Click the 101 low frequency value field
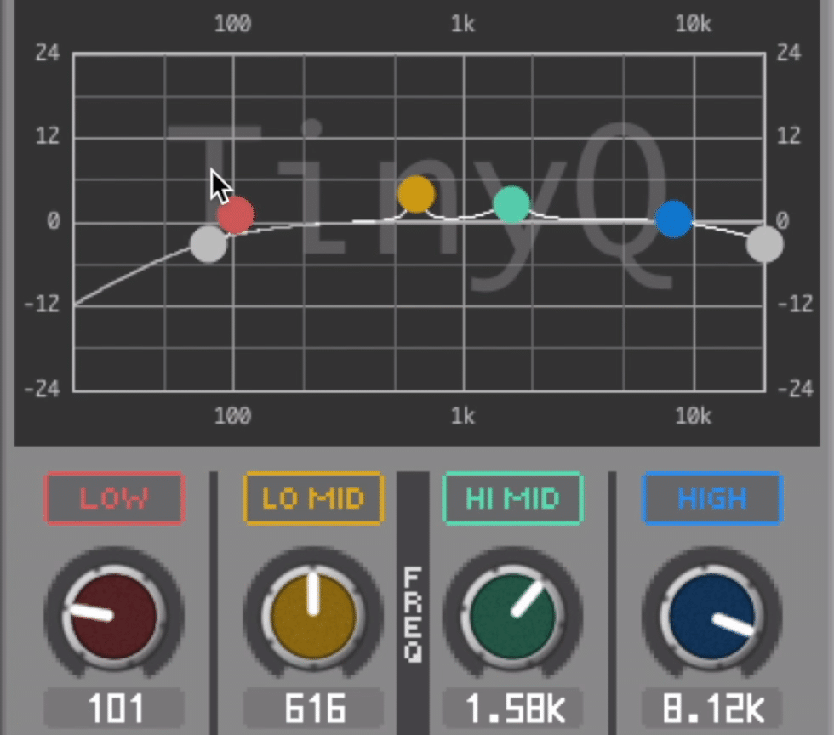Screen dimensions: 834x735 point(114,709)
